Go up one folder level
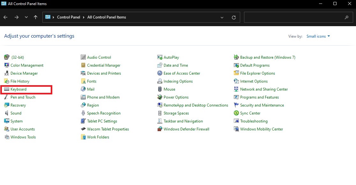 [35, 17]
